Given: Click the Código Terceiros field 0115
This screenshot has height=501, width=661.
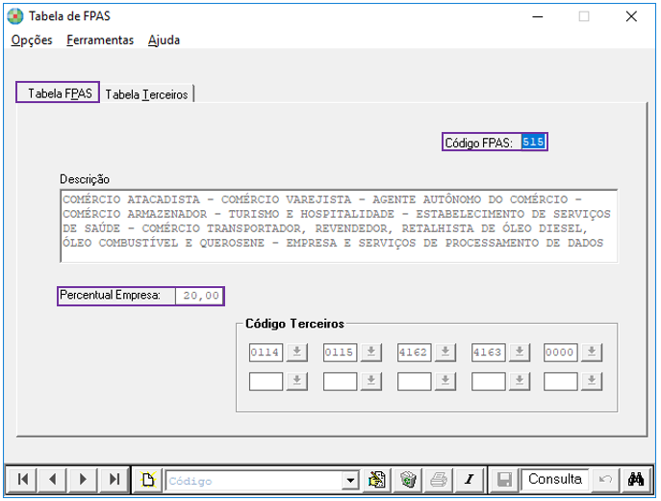Looking at the screenshot, I should (x=340, y=352).
